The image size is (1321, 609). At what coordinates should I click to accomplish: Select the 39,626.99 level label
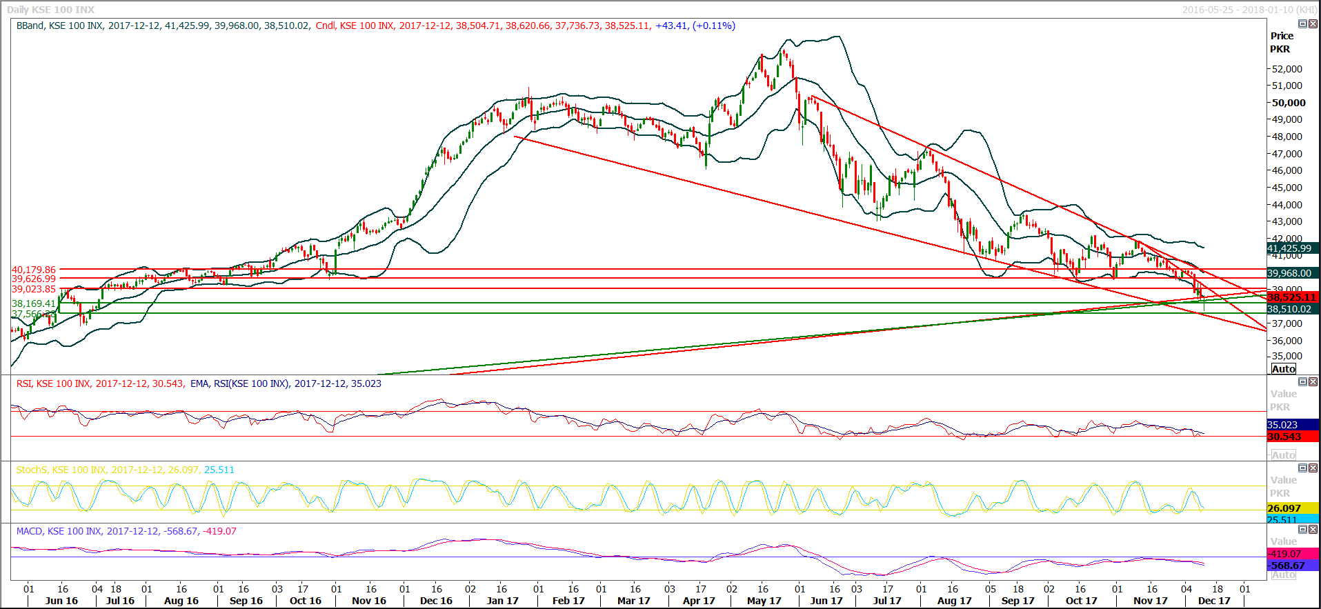pyautogui.click(x=34, y=279)
